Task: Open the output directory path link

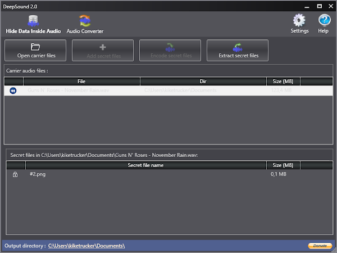Action: 86,246
